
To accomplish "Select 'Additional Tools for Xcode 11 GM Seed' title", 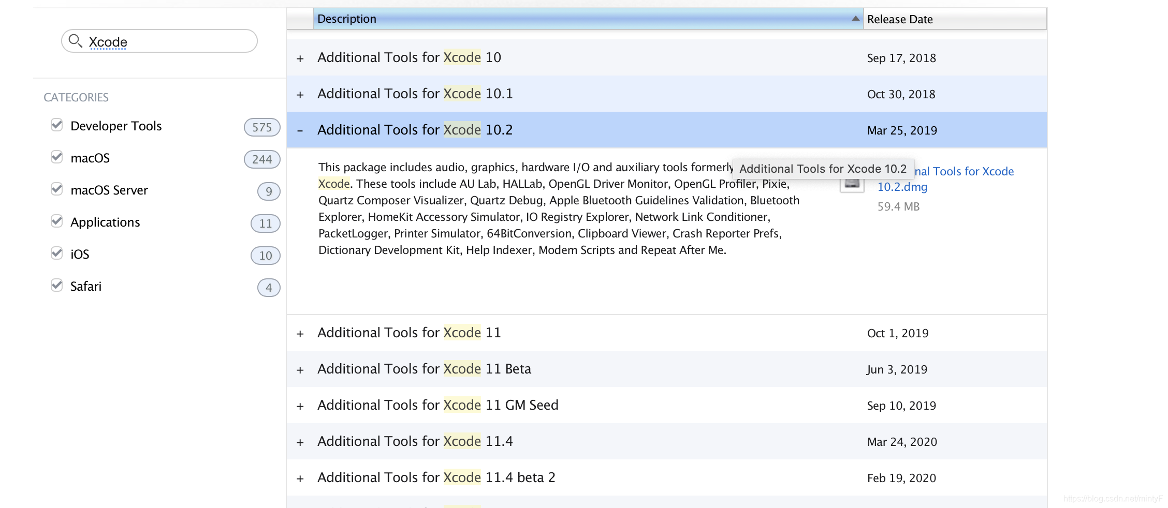I will [x=438, y=405].
